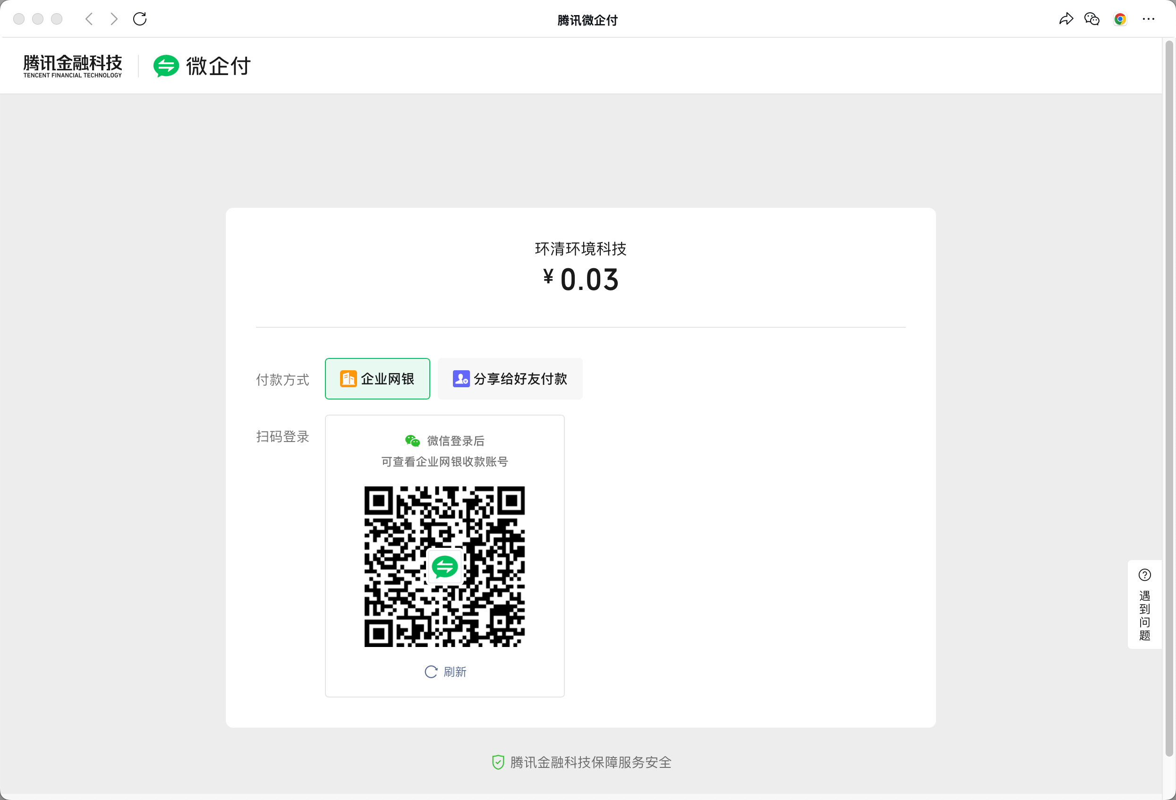Click the purple friend-share icon
Screen dimensions: 1176x800
(x=461, y=379)
